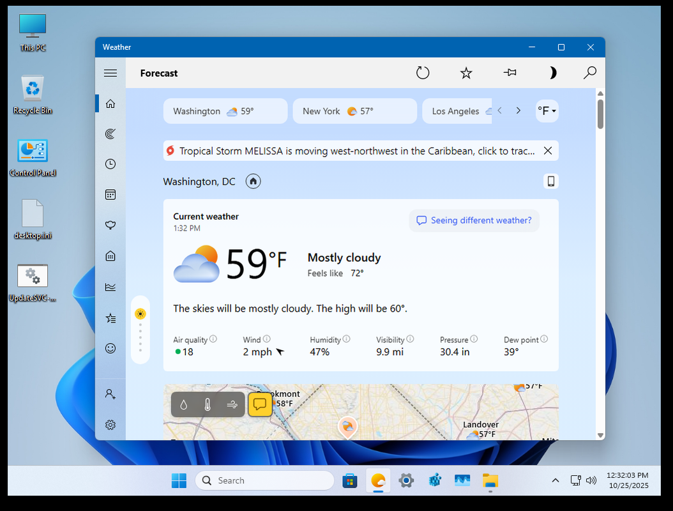Open the hamburger navigation menu
The height and width of the screenshot is (511, 673).
110,73
